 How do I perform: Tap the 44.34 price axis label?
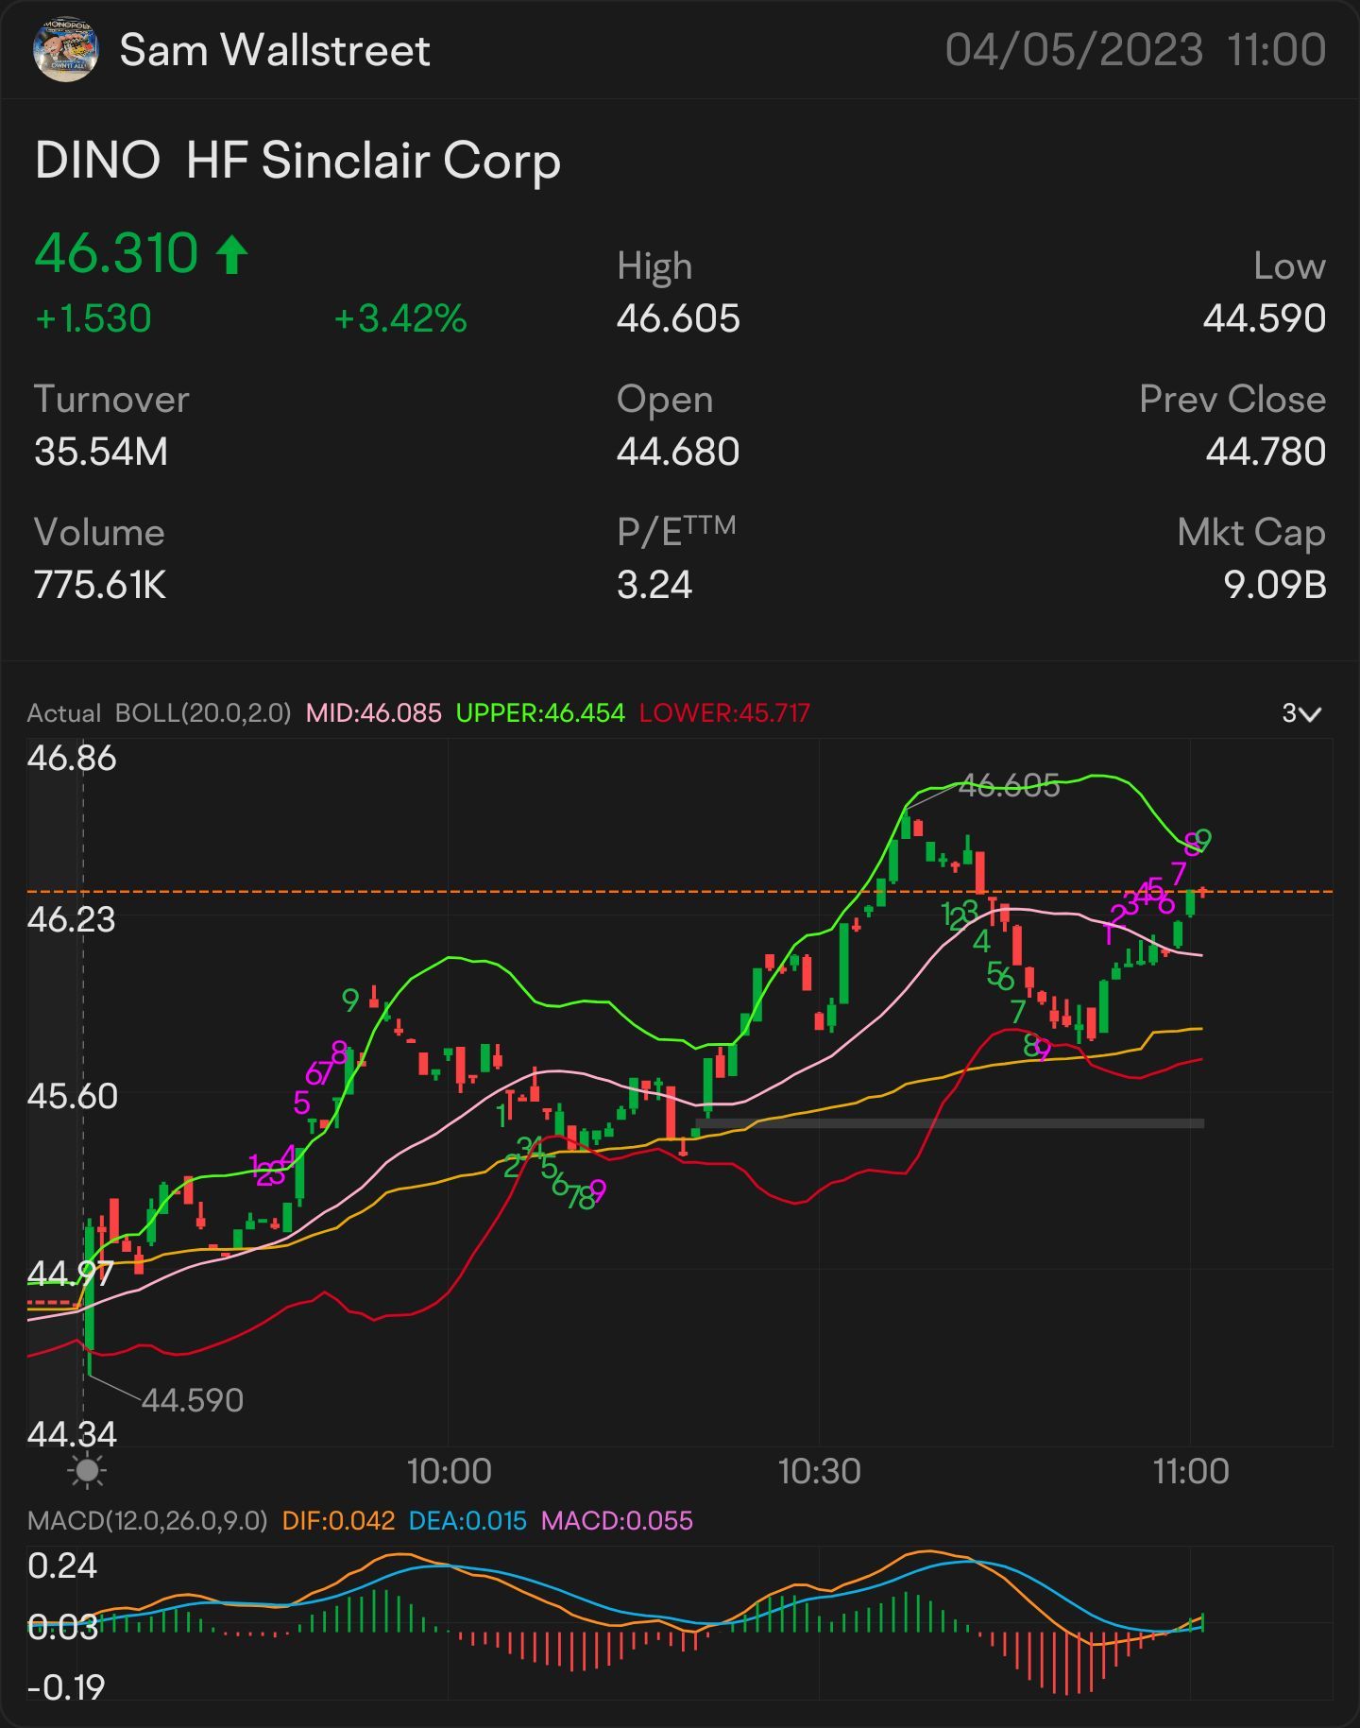point(72,1434)
